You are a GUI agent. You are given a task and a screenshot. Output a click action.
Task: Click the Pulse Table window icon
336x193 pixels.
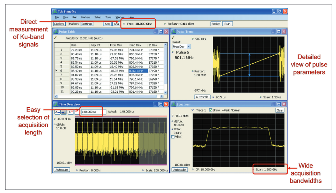pos(56,32)
